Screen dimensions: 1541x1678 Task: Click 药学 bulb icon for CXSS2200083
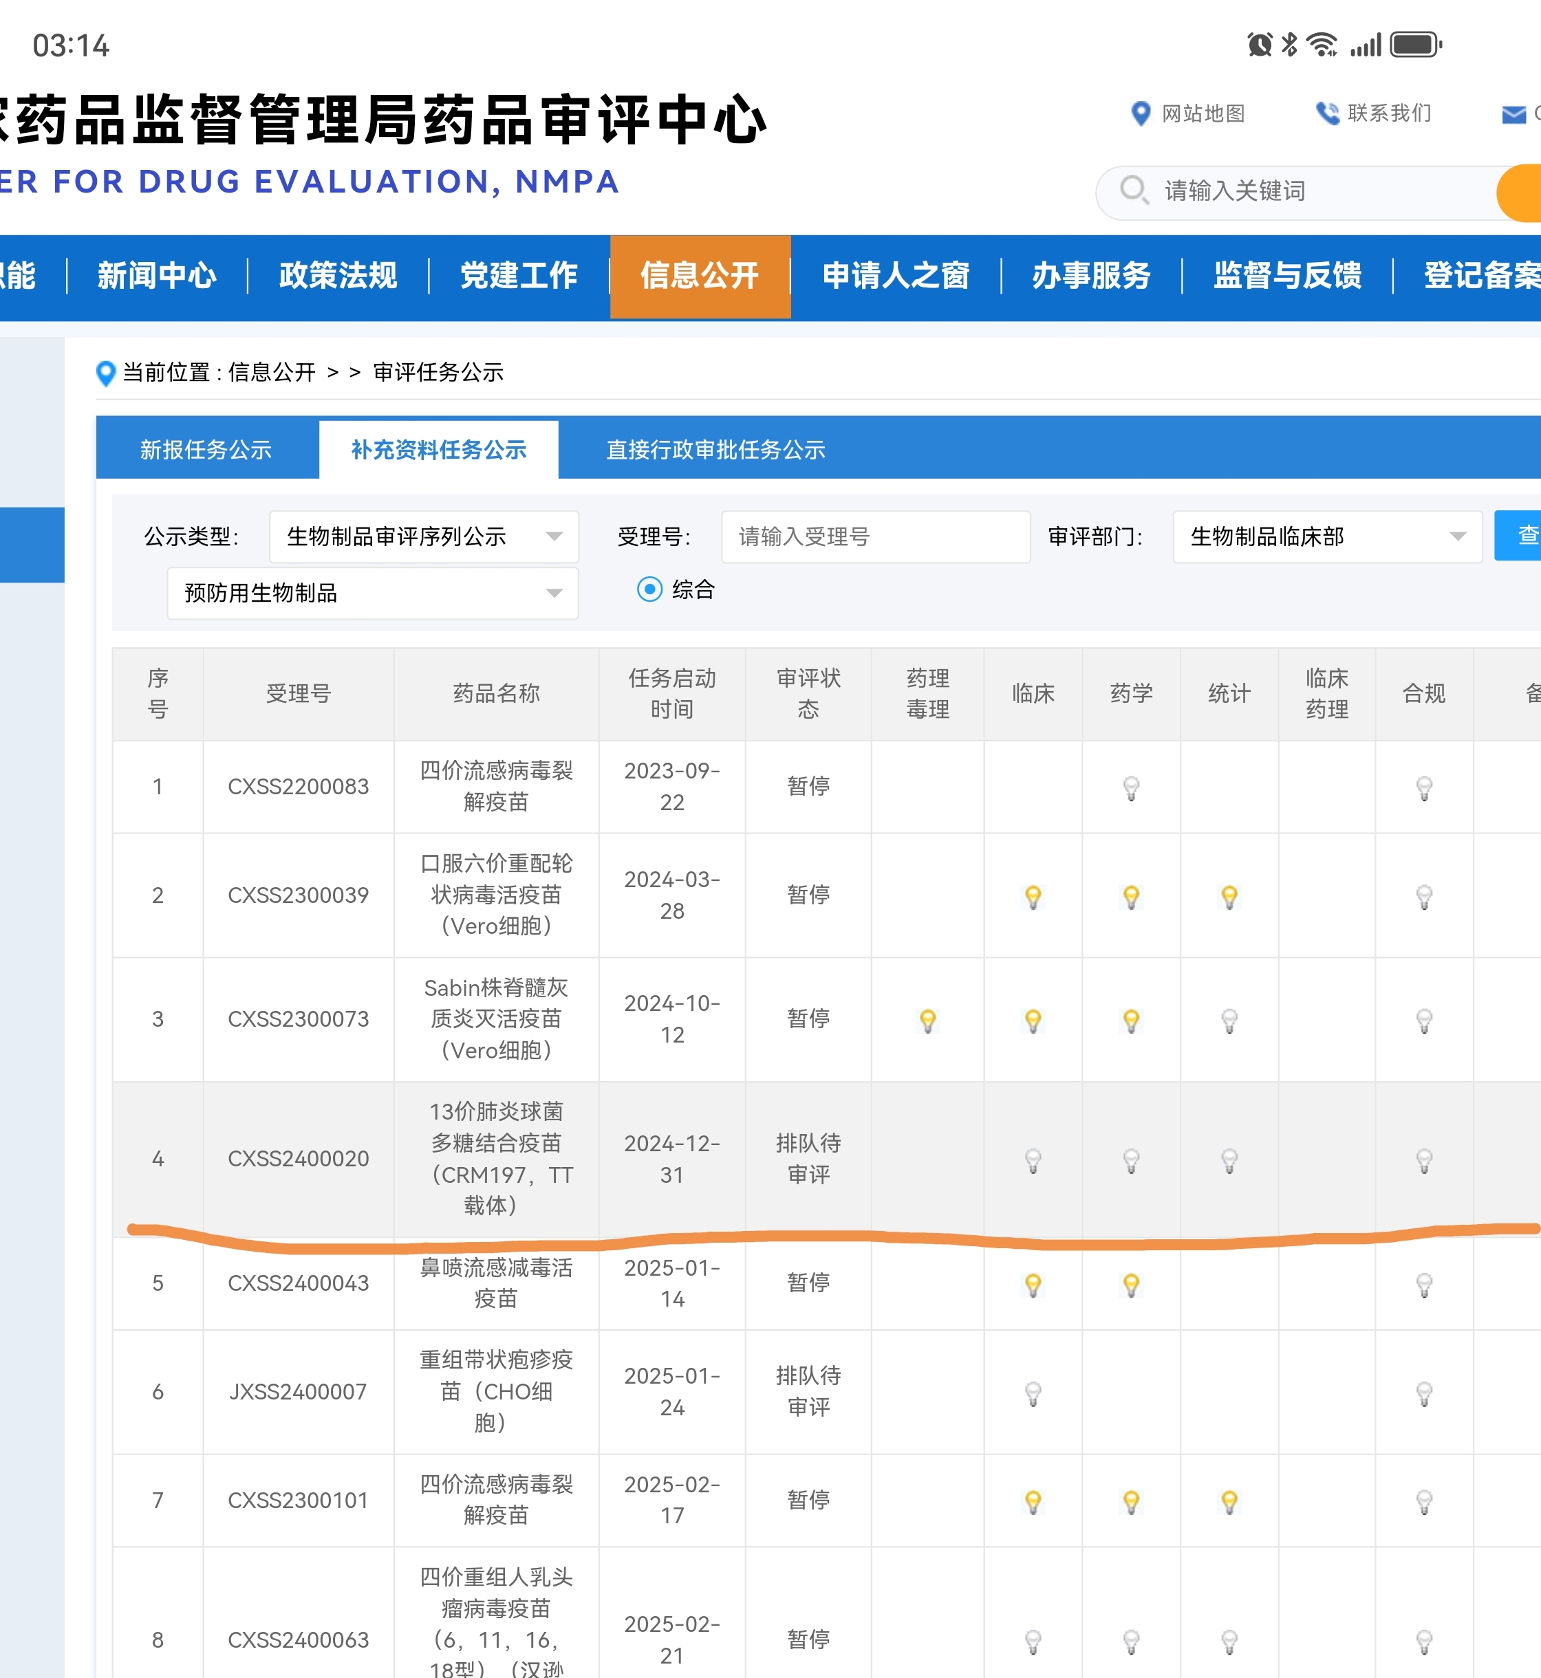tap(1131, 787)
